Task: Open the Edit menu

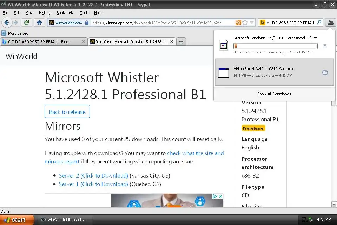Action: point(17,13)
